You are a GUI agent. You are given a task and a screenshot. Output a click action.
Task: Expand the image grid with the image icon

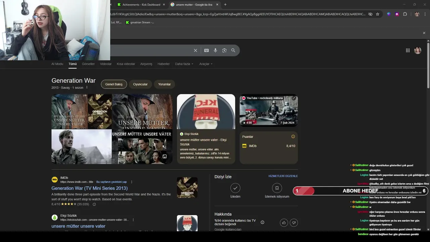[x=165, y=156]
